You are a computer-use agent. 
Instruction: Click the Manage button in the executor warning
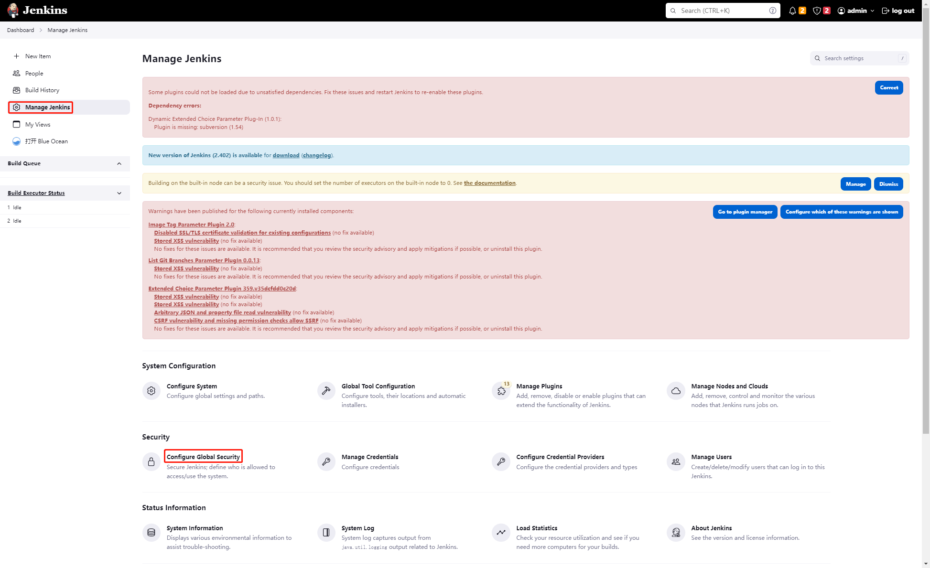tap(855, 184)
